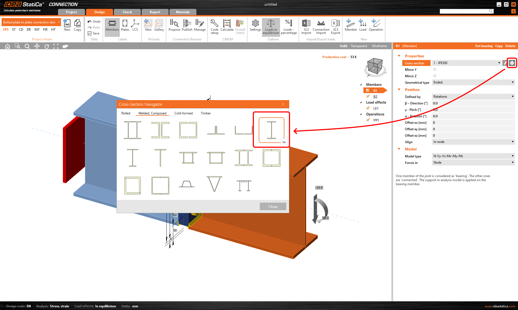The height and width of the screenshot is (310, 518).
Task: Click the Offset ex input field
Action: pos(473,123)
